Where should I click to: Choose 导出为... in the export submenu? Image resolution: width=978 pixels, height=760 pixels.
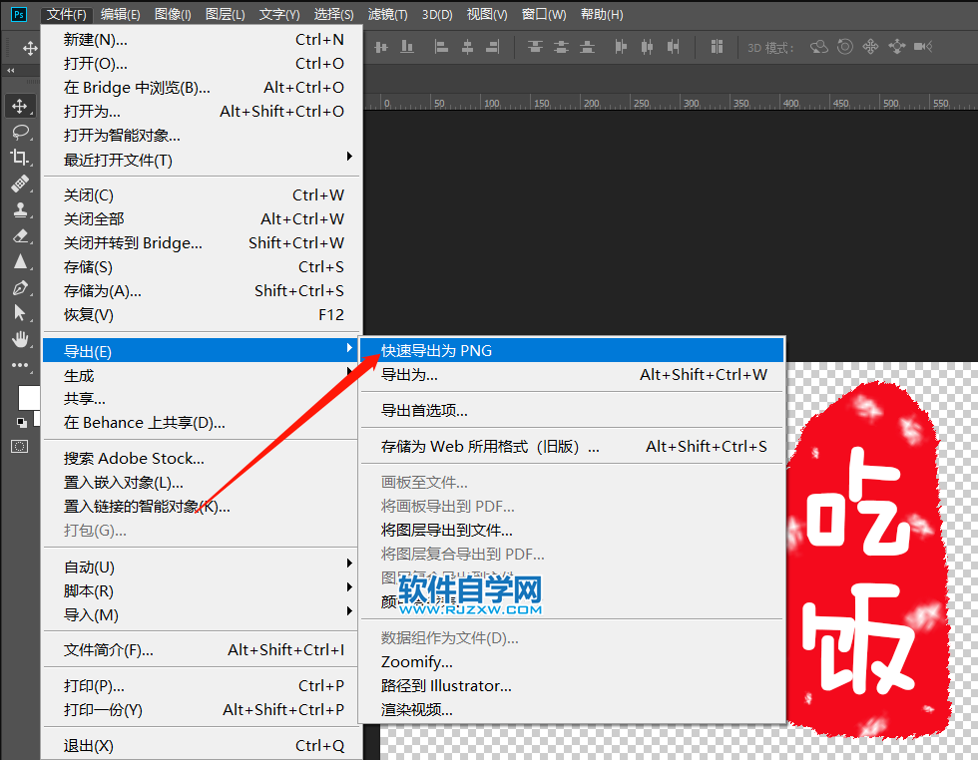(573, 375)
